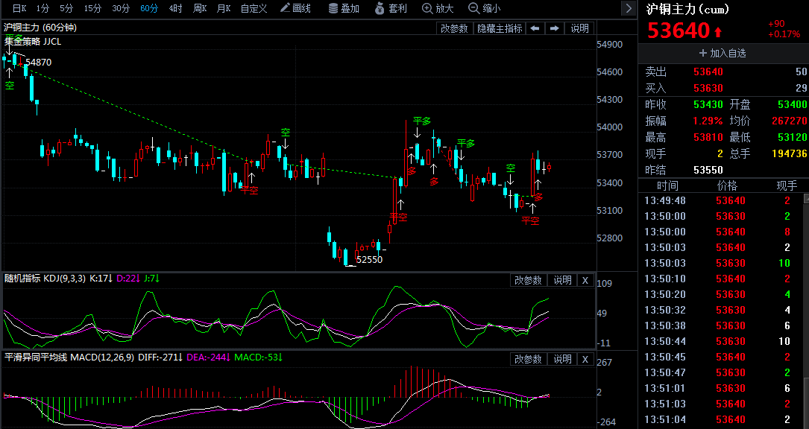Click the 昨收 value 53430
The height and width of the screenshot is (429, 809).
coord(708,105)
